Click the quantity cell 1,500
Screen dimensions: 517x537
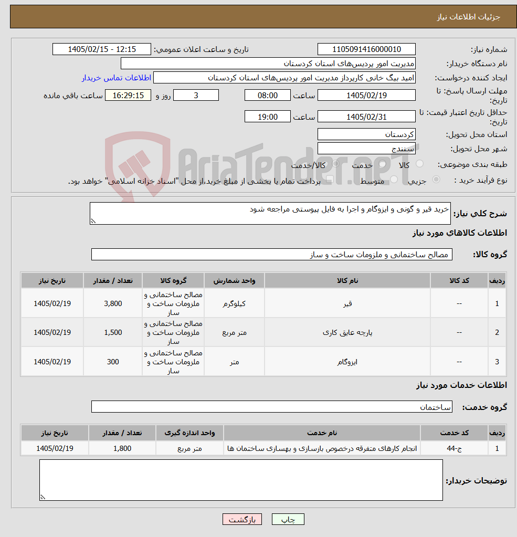113,332
